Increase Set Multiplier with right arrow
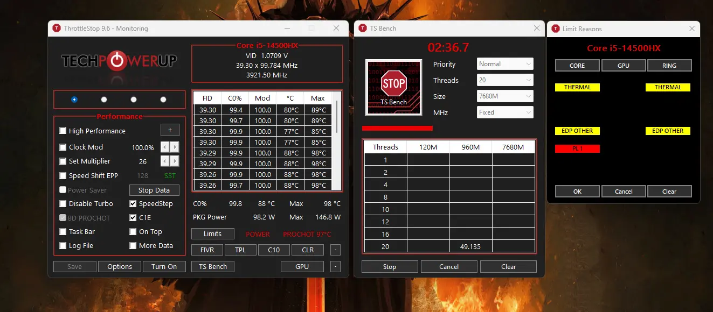Screen dimensions: 713x312 175,161
